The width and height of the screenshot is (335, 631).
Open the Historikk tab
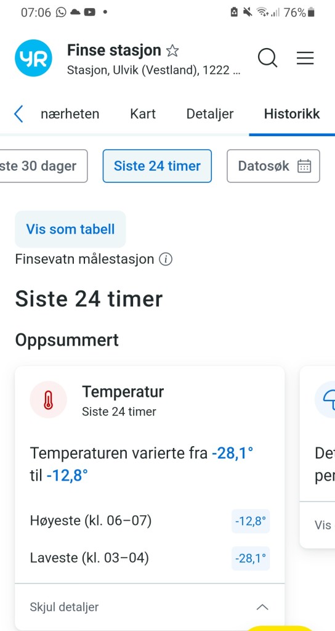coord(292,114)
